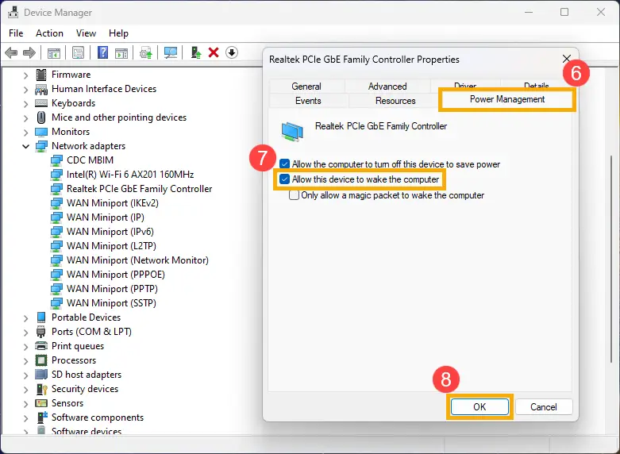This screenshot has width=620, height=454.
Task: Click the Show/Hide Console Tree toolbar icon
Action: click(54, 53)
